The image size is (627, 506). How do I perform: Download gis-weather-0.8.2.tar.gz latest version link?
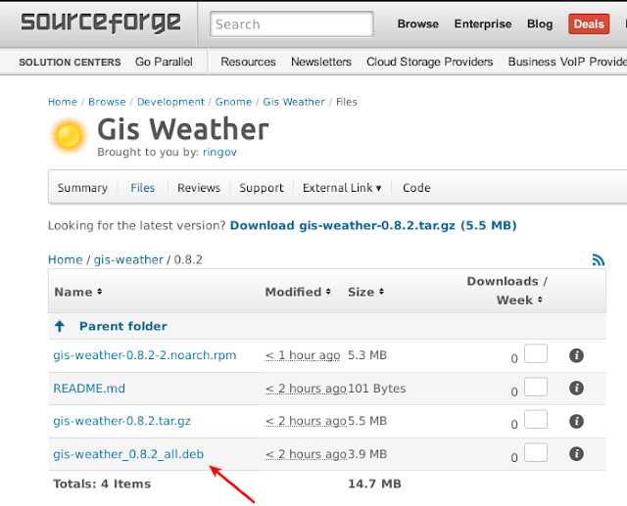(373, 226)
